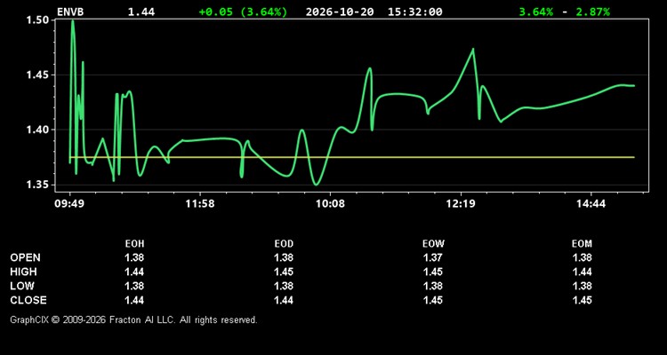667x355 pixels.
Task: Select the EOW open value 1.37
Action: (433, 257)
